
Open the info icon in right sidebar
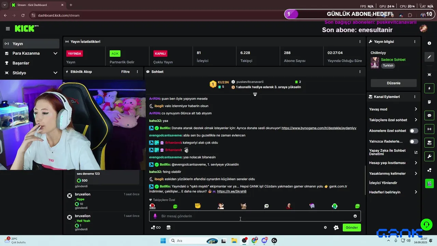(429, 43)
